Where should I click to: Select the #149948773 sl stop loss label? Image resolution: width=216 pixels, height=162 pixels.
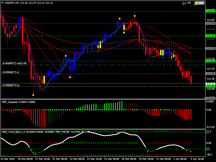pos(11,72)
